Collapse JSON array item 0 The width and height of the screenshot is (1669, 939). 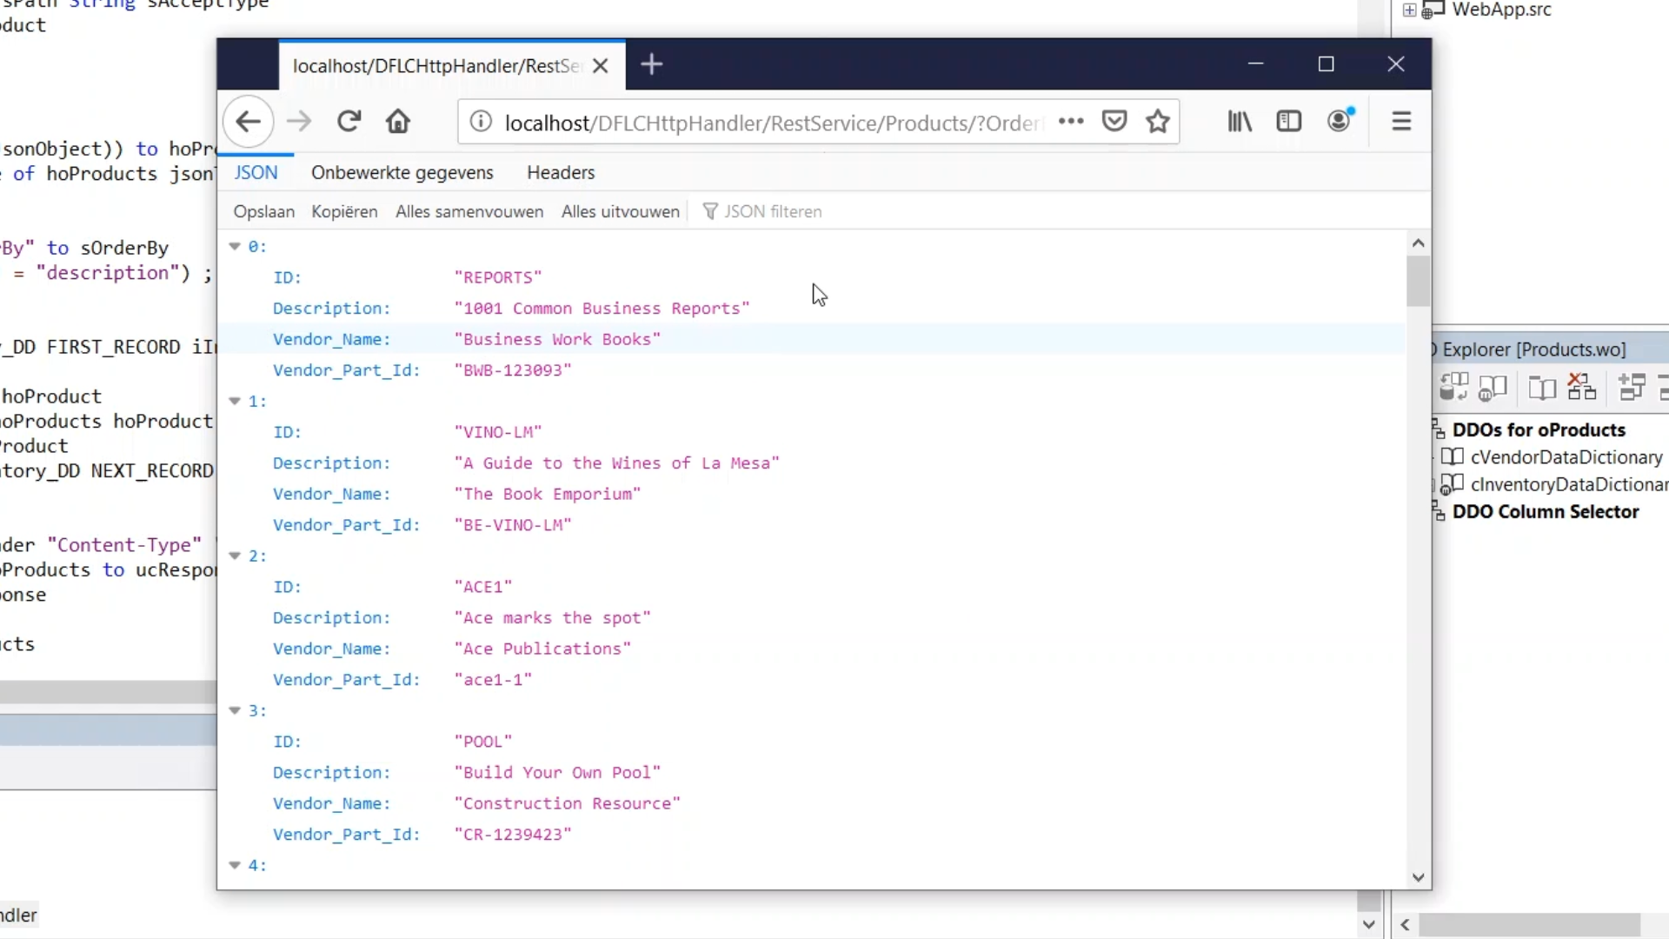pyautogui.click(x=235, y=247)
